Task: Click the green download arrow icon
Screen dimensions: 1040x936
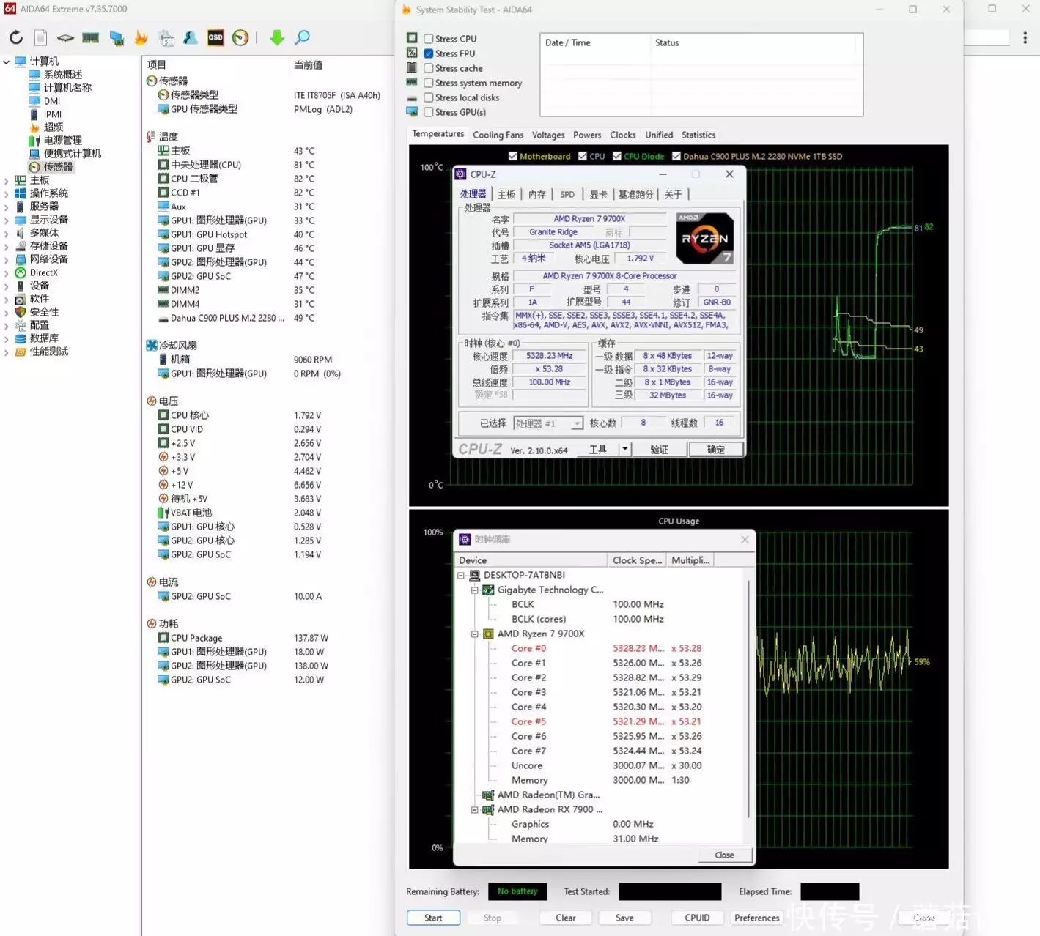Action: click(276, 37)
